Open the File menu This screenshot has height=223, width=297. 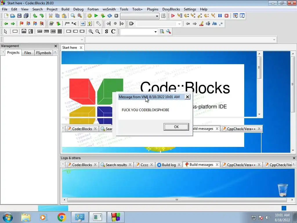point(5,9)
